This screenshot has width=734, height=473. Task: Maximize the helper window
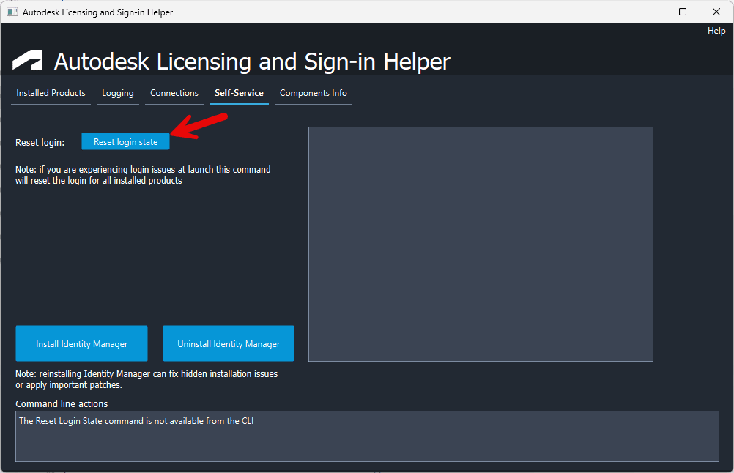683,12
